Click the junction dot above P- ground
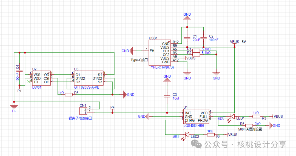The width and height of the screenshot is (296, 156). (14, 102)
